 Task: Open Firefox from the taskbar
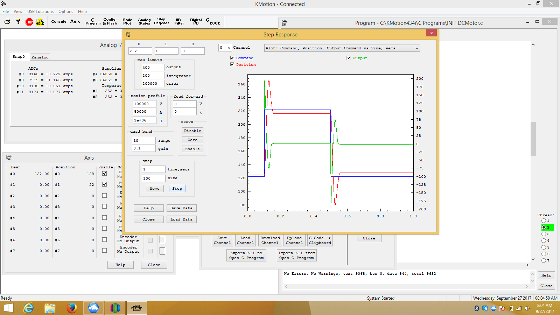[72, 308]
